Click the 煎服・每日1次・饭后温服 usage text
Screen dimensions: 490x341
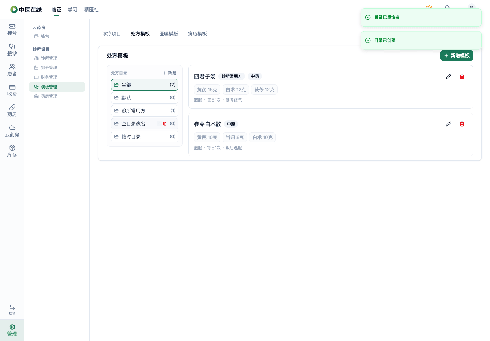click(x=218, y=148)
